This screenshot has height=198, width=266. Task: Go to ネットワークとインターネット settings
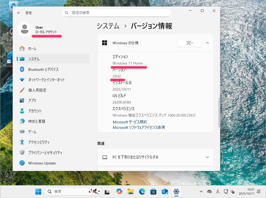pyautogui.click(x=46, y=80)
